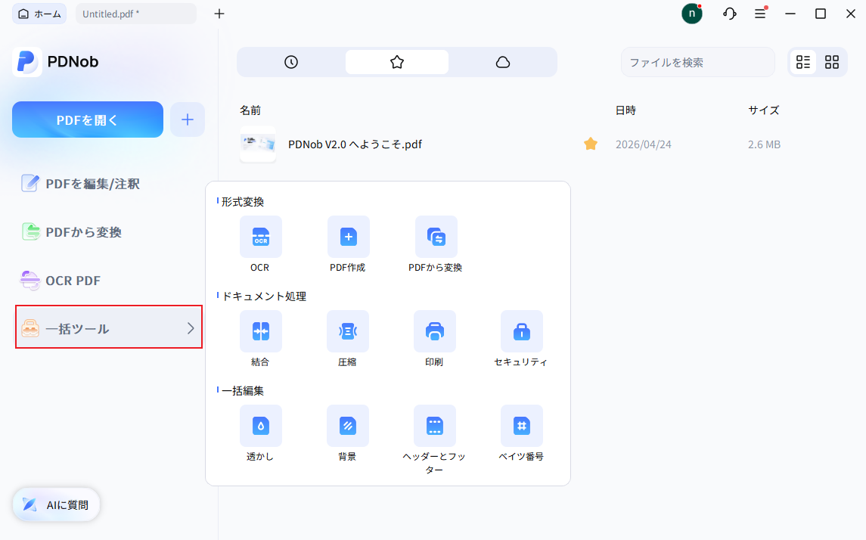The width and height of the screenshot is (866, 540).
Task: Open the user account avatar
Action: click(x=691, y=14)
